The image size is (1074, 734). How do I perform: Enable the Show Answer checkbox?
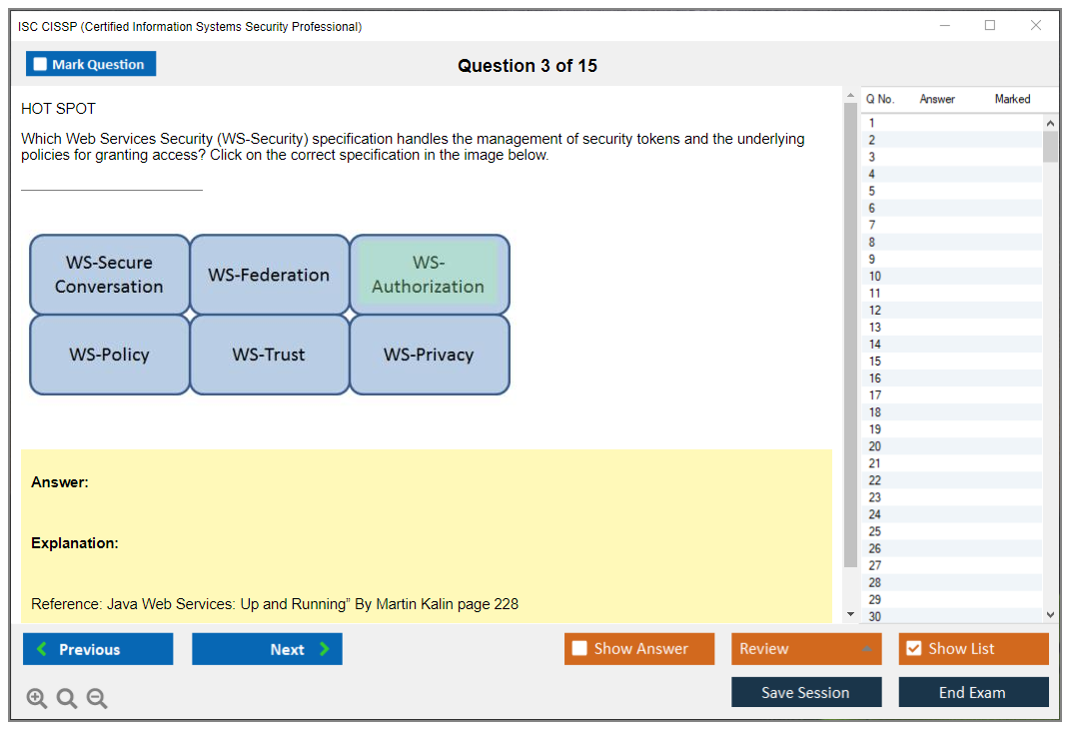click(x=579, y=649)
